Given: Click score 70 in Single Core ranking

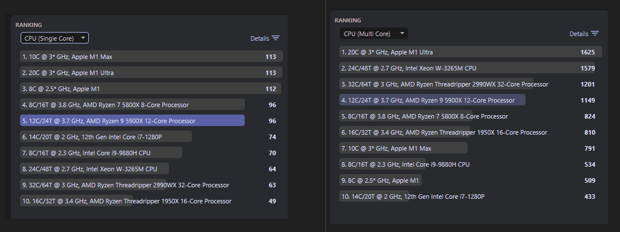Looking at the screenshot, I should click(x=272, y=153).
